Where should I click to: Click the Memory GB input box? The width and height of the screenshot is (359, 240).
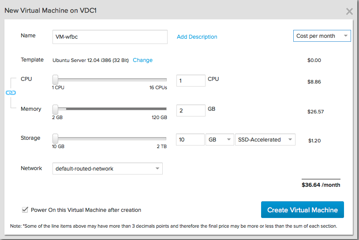click(191, 110)
